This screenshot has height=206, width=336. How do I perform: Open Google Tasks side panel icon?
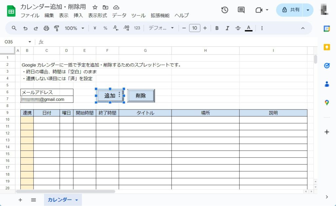326,66
